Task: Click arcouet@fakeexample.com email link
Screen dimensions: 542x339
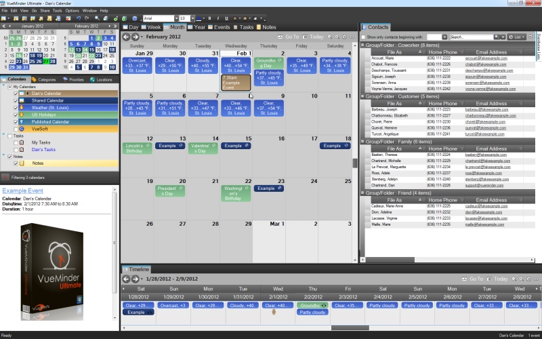Action: click(x=486, y=58)
